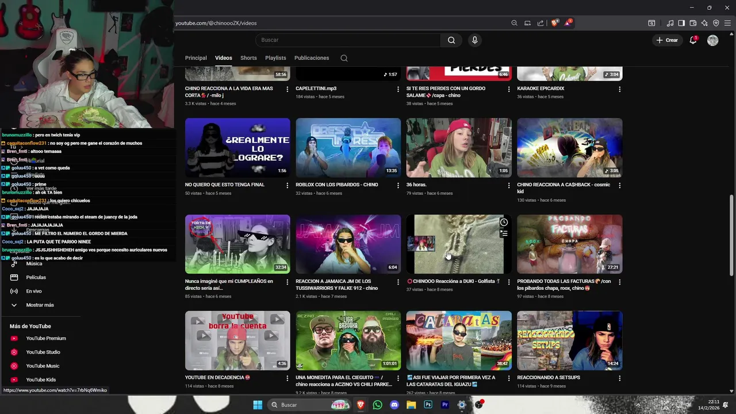Viewport: 736px width, 414px height.
Task: Open options for CAPELETTINI.mp3 video
Action: [x=398, y=89]
